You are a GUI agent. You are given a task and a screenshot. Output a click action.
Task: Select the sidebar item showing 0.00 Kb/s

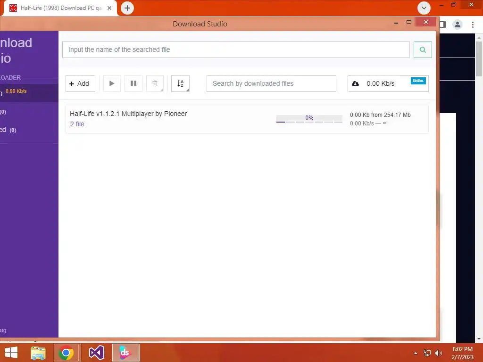pyautogui.click(x=29, y=93)
